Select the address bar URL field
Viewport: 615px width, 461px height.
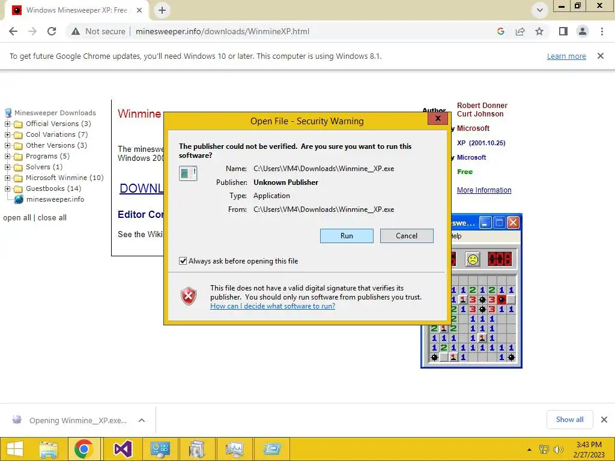click(x=222, y=31)
